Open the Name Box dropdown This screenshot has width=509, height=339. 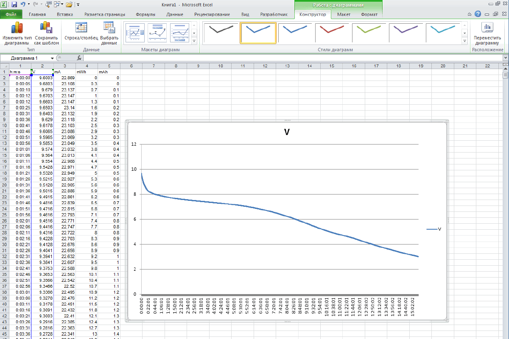tap(53, 58)
